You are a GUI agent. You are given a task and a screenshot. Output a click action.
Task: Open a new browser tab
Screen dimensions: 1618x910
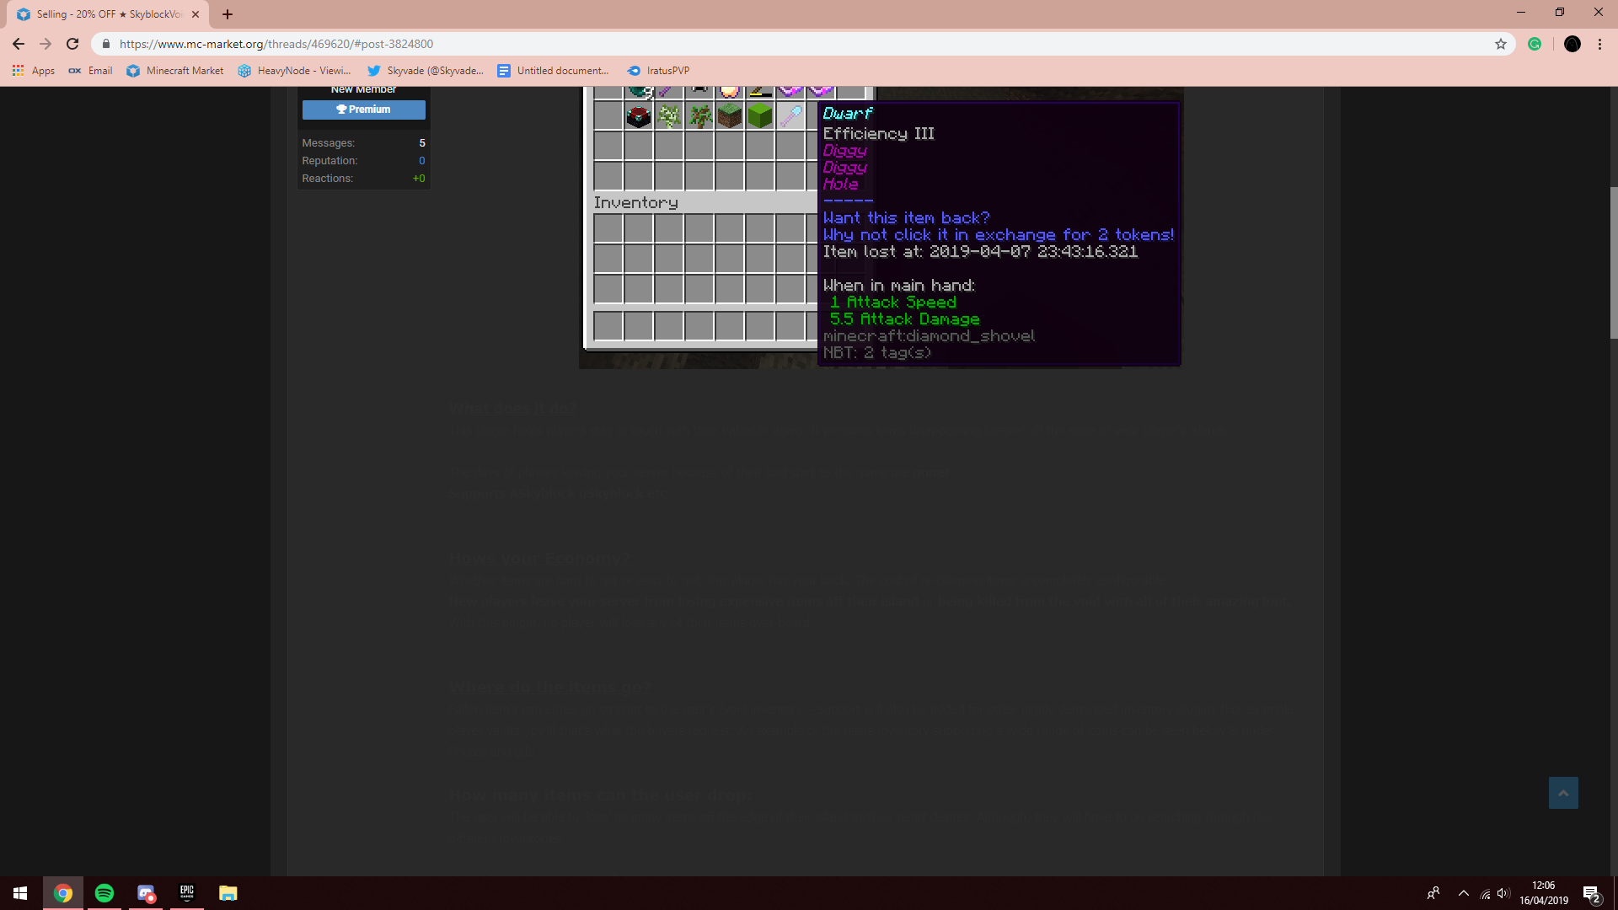point(228,14)
